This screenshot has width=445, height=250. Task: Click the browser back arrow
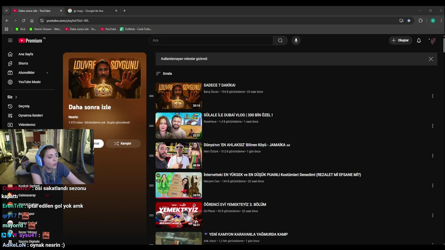(7, 20)
